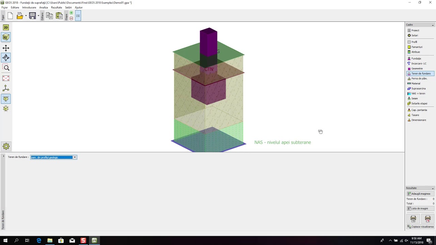This screenshot has height=245, width=436.
Task: Activate the pan (move view) tool
Action: pyautogui.click(x=6, y=48)
